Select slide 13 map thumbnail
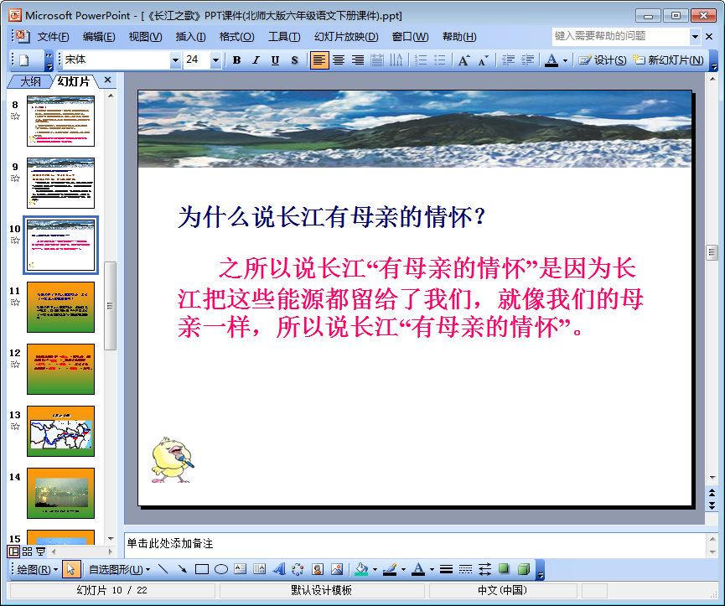The image size is (725, 606). (60, 431)
